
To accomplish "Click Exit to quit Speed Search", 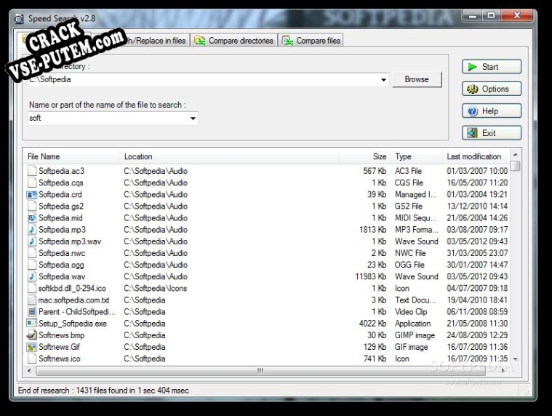I will click(492, 133).
